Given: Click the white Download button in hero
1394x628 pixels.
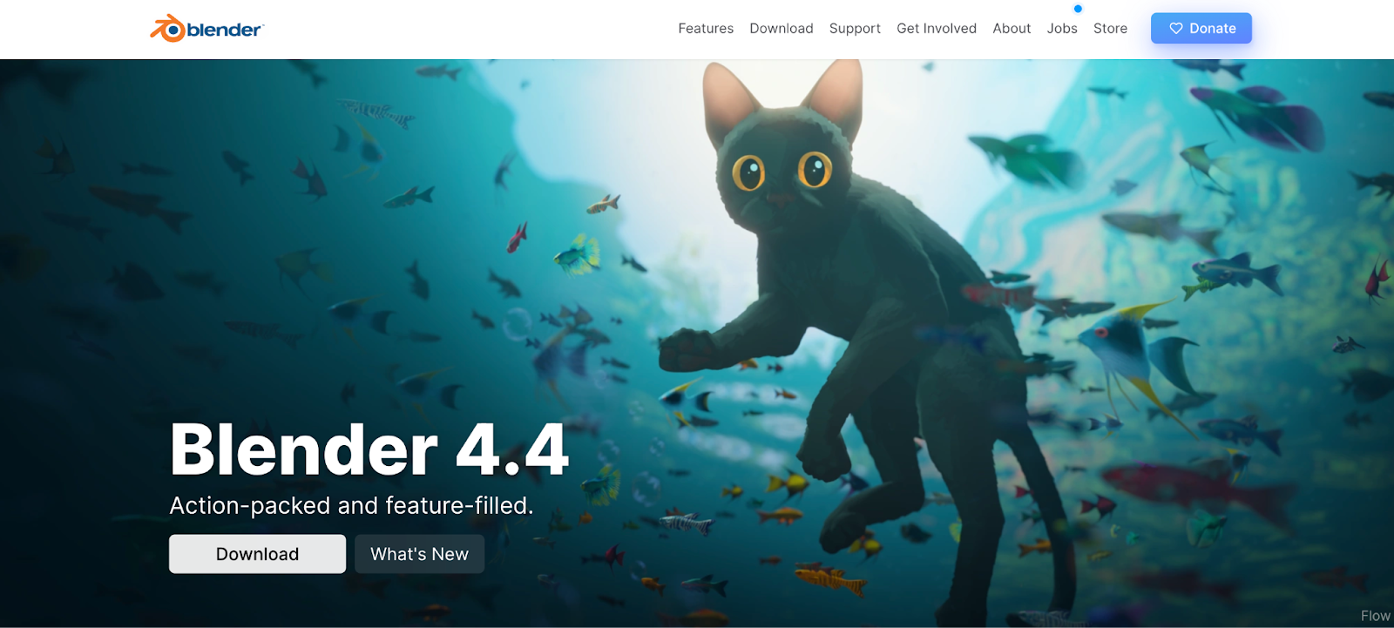Looking at the screenshot, I should pos(257,554).
